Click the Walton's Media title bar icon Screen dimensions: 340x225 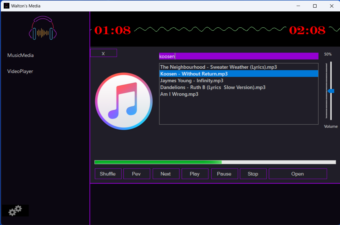6,6
